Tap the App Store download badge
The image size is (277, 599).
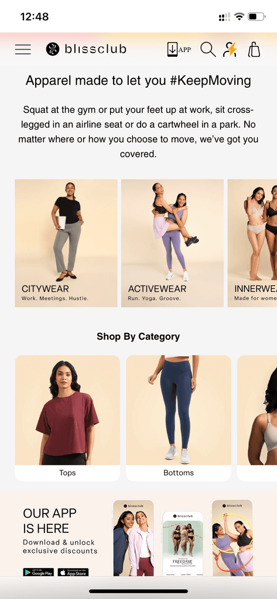coord(73,572)
